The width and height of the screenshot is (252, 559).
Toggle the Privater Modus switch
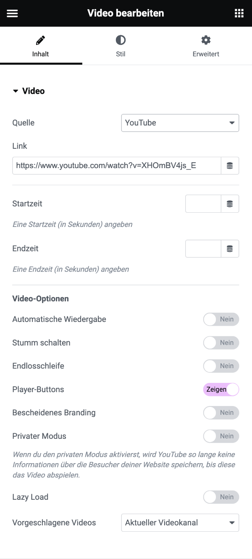coord(221,436)
